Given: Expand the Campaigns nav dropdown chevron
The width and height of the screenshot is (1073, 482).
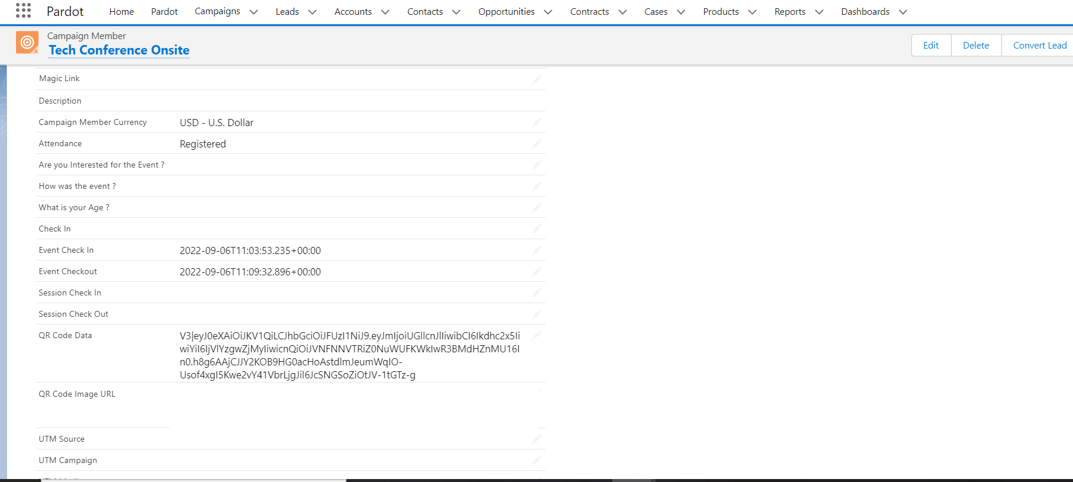Looking at the screenshot, I should point(253,12).
